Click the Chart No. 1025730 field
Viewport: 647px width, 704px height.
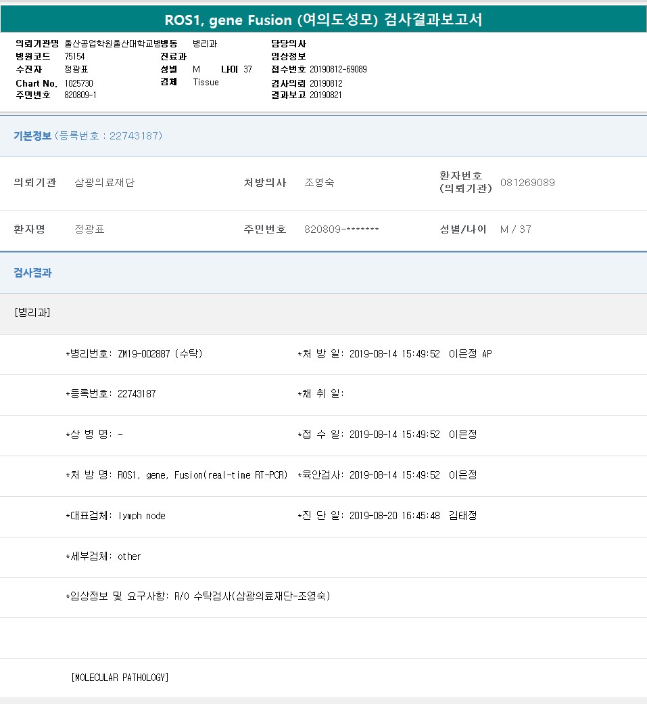point(78,83)
